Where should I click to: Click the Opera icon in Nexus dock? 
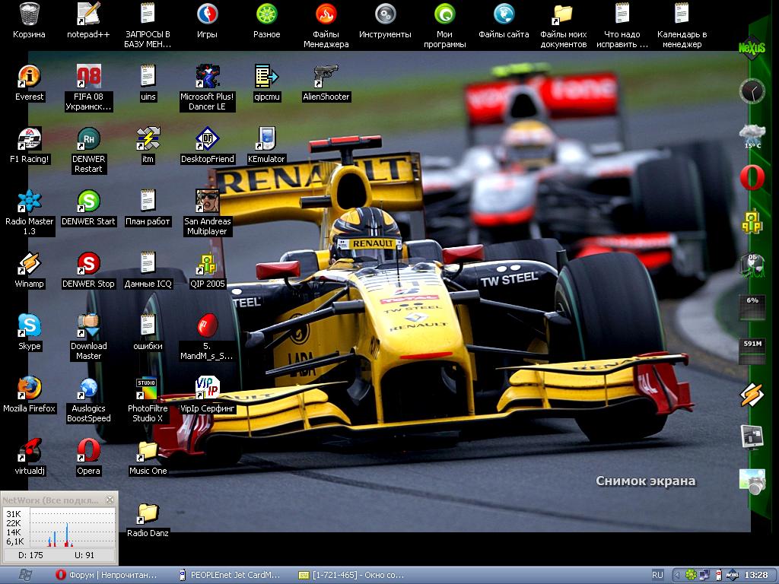pyautogui.click(x=752, y=177)
